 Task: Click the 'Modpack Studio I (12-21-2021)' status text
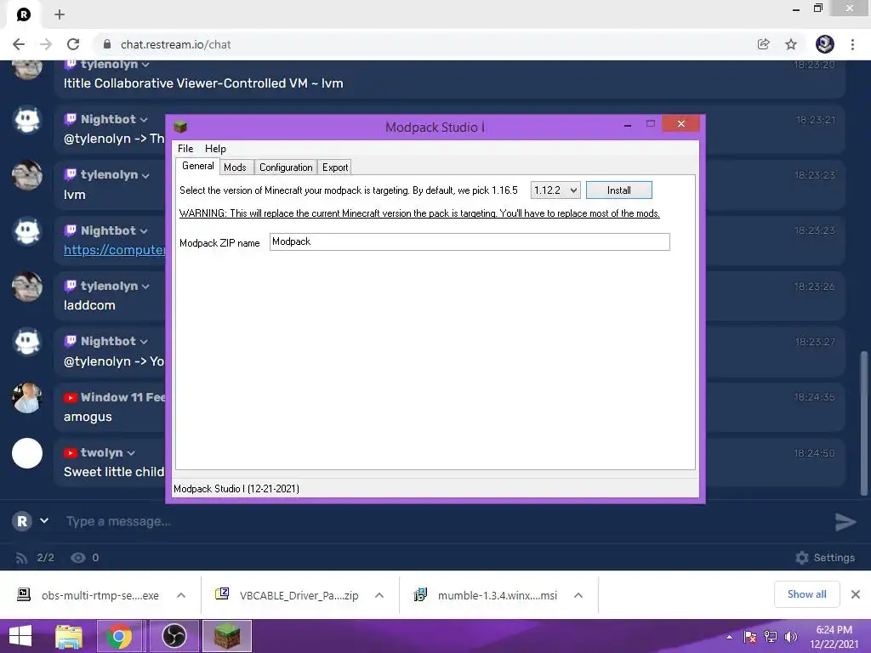point(236,489)
